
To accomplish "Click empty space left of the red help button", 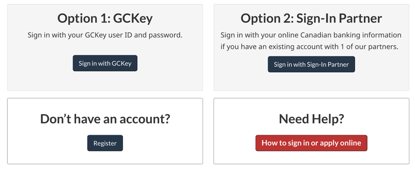I will [235, 143].
